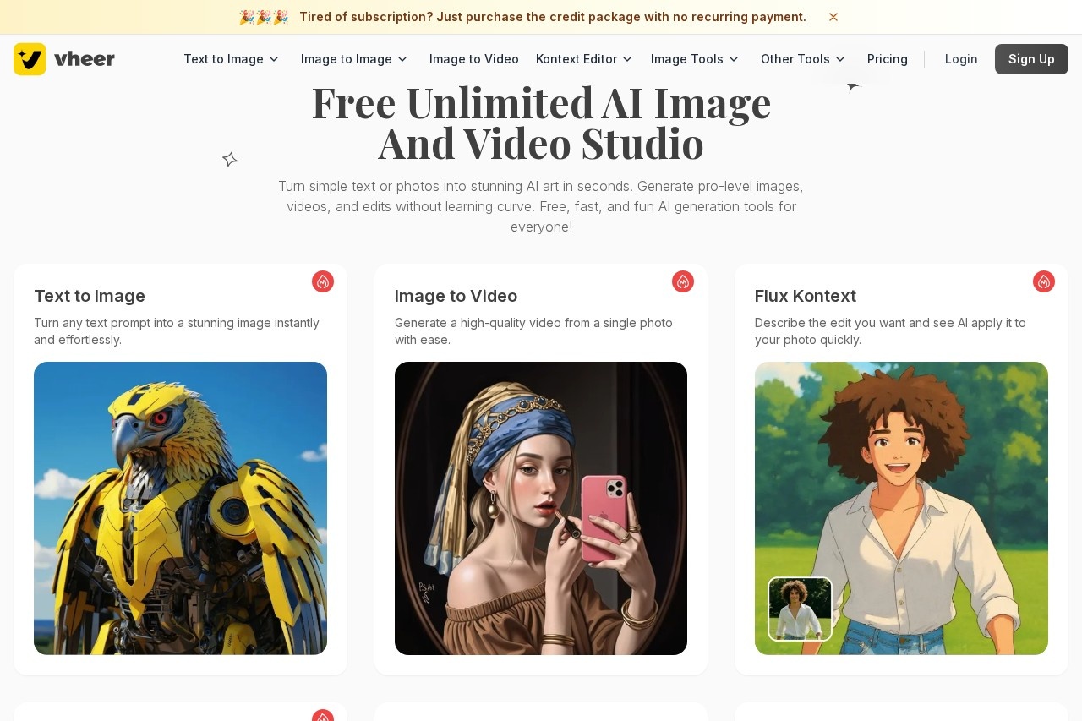Click the yellow vheer logo icon

click(30, 59)
